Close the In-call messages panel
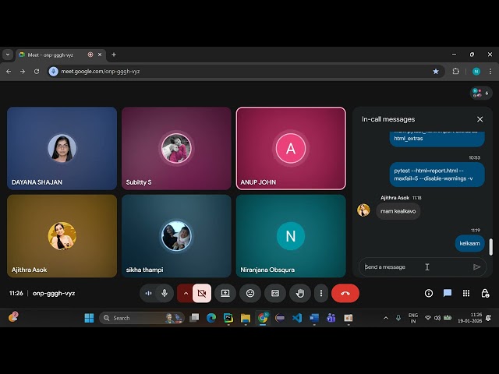 (x=480, y=119)
